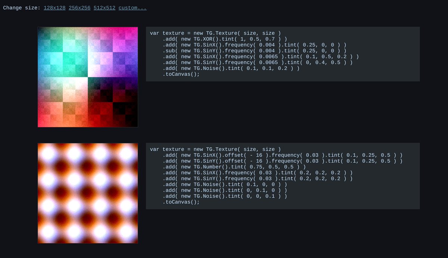Click the Noise().tint( 0.1, 0, 0 ) line
The width and height of the screenshot is (448, 258).
coord(225,184)
